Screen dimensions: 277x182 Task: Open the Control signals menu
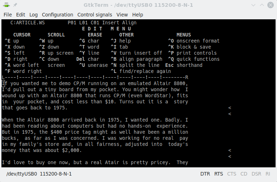pyautogui.click(x=95, y=15)
